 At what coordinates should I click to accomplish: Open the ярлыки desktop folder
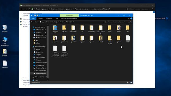[x=5, y=52]
